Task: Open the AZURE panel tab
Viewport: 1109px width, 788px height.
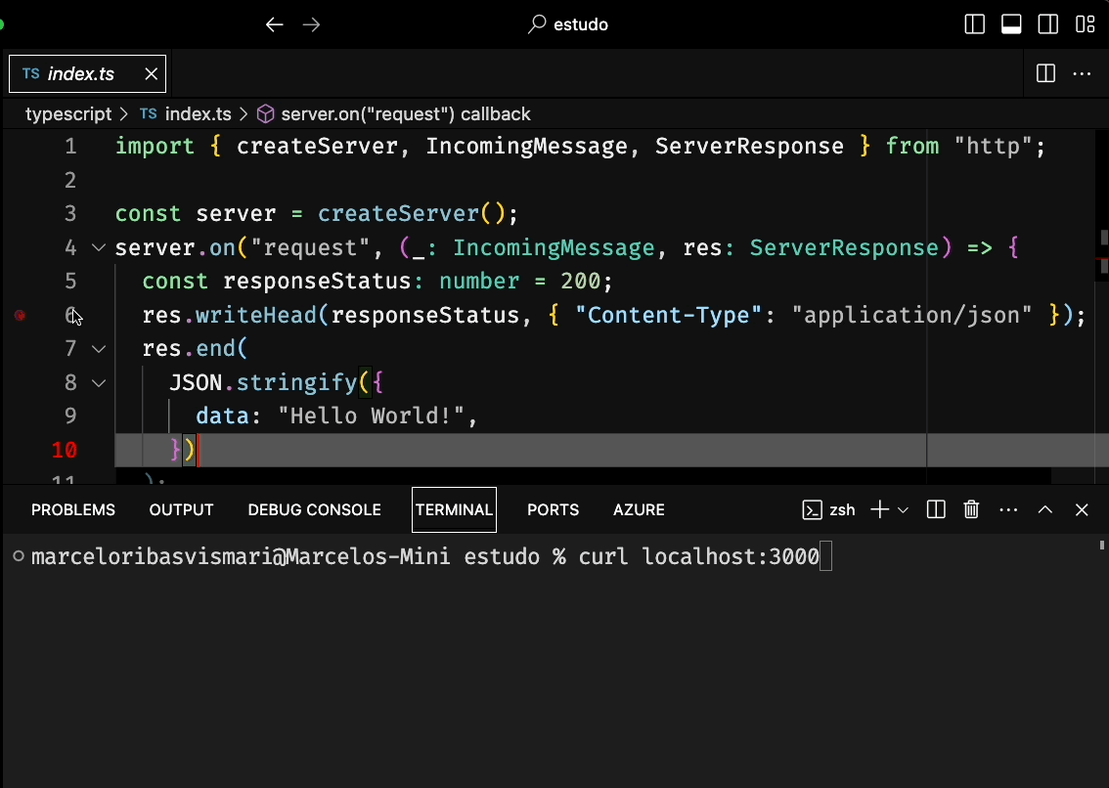Action: [x=639, y=510]
